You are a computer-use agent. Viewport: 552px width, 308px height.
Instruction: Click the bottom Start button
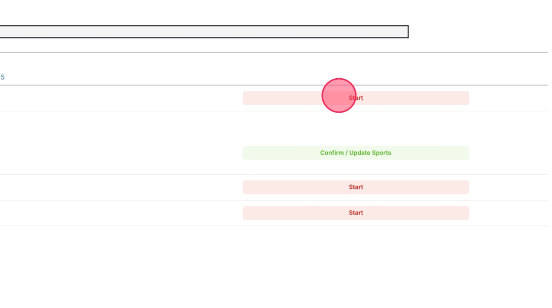355,213
